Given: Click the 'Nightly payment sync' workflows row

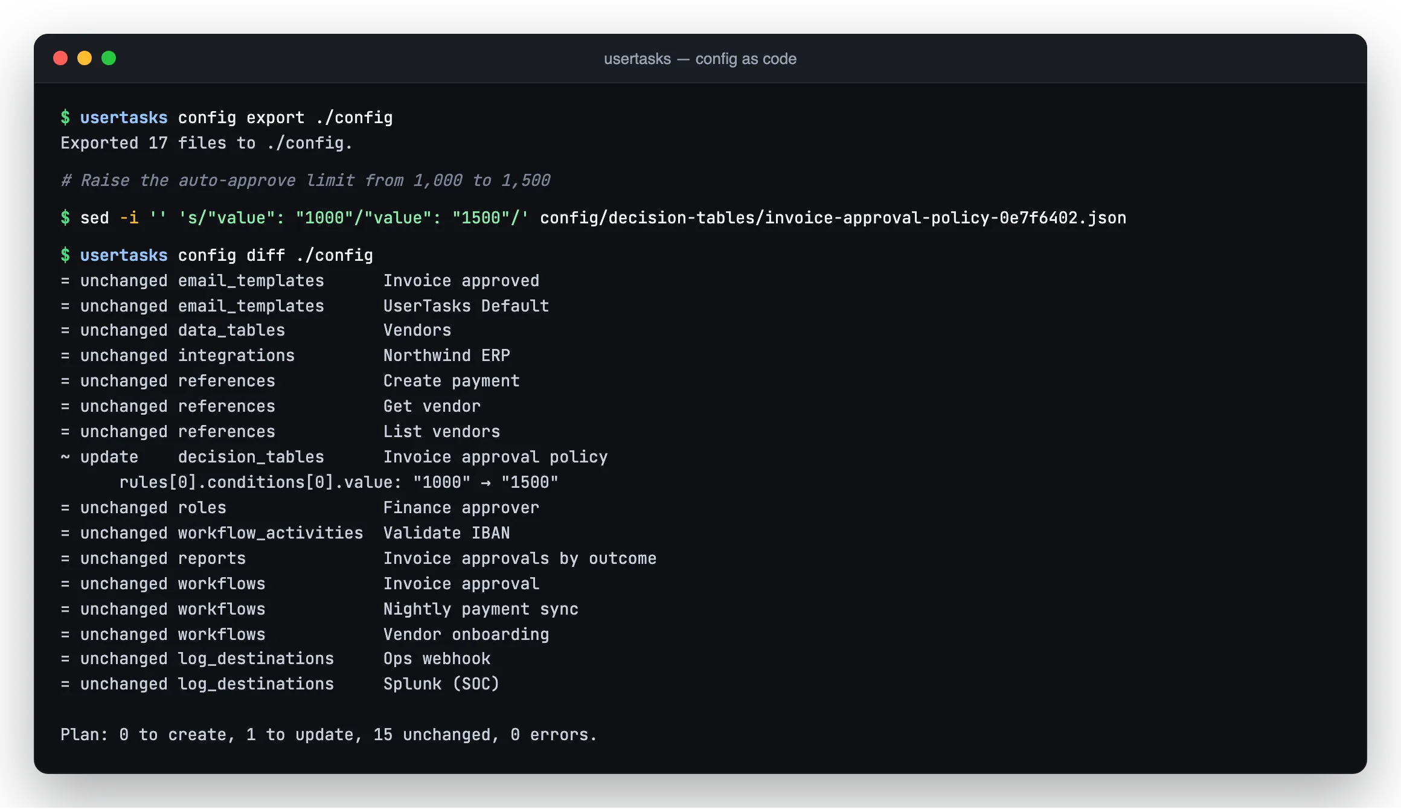Looking at the screenshot, I should click(x=319, y=609).
